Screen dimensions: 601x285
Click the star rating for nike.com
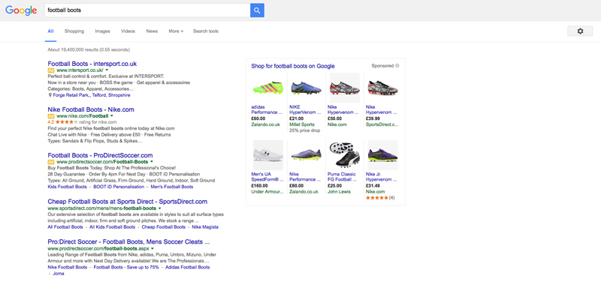pyautogui.click(x=67, y=122)
